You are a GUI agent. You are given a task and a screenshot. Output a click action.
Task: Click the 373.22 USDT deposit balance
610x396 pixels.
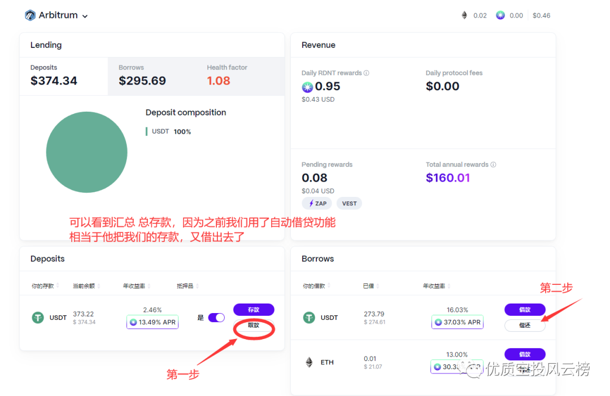pos(83,314)
